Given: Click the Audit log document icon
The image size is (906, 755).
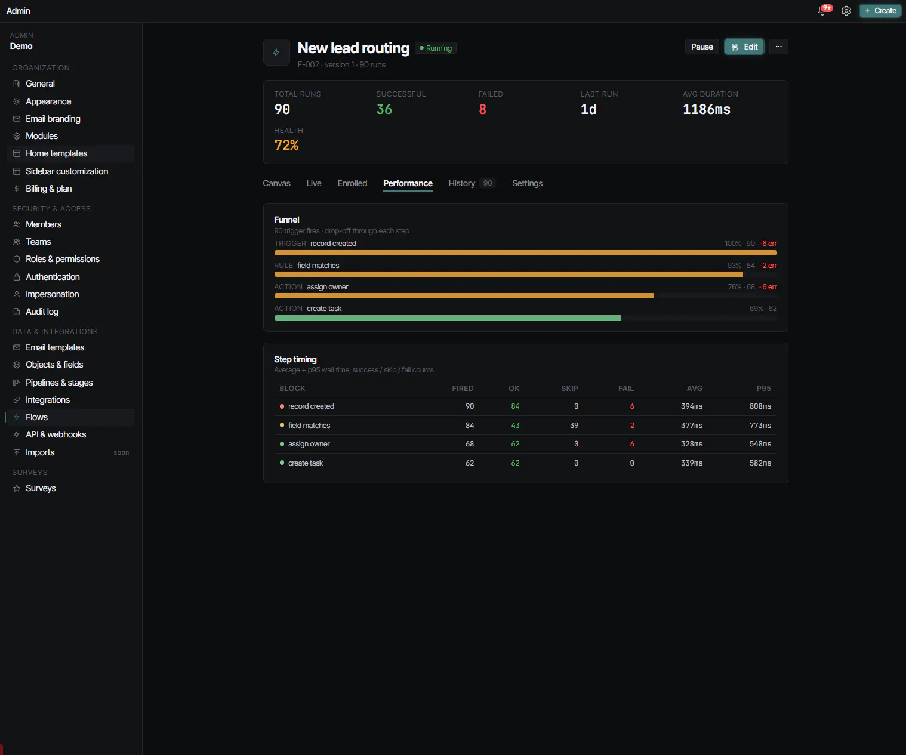Looking at the screenshot, I should 17,312.
